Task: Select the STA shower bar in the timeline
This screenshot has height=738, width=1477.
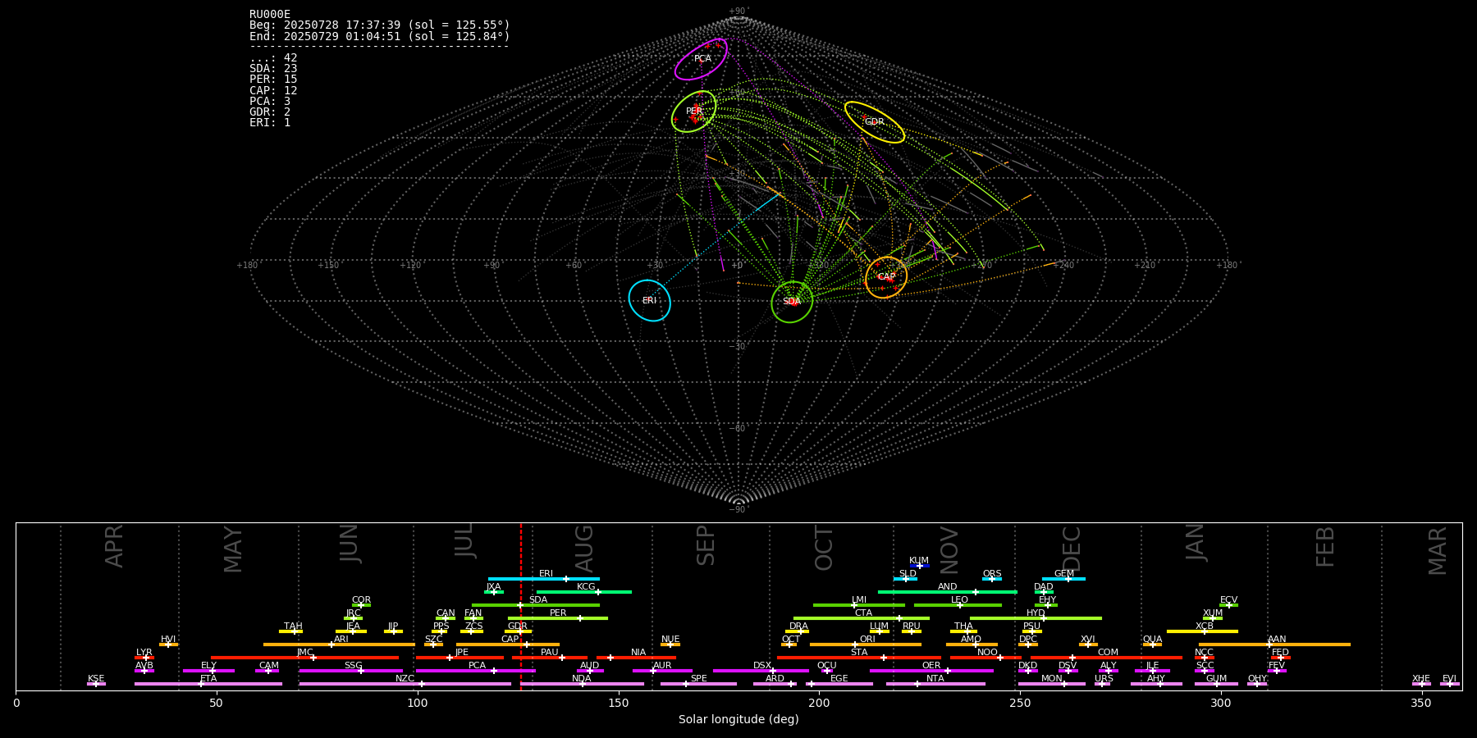Action: 859,658
